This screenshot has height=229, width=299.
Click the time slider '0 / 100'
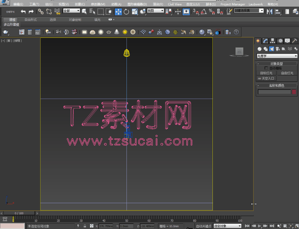tap(19, 213)
